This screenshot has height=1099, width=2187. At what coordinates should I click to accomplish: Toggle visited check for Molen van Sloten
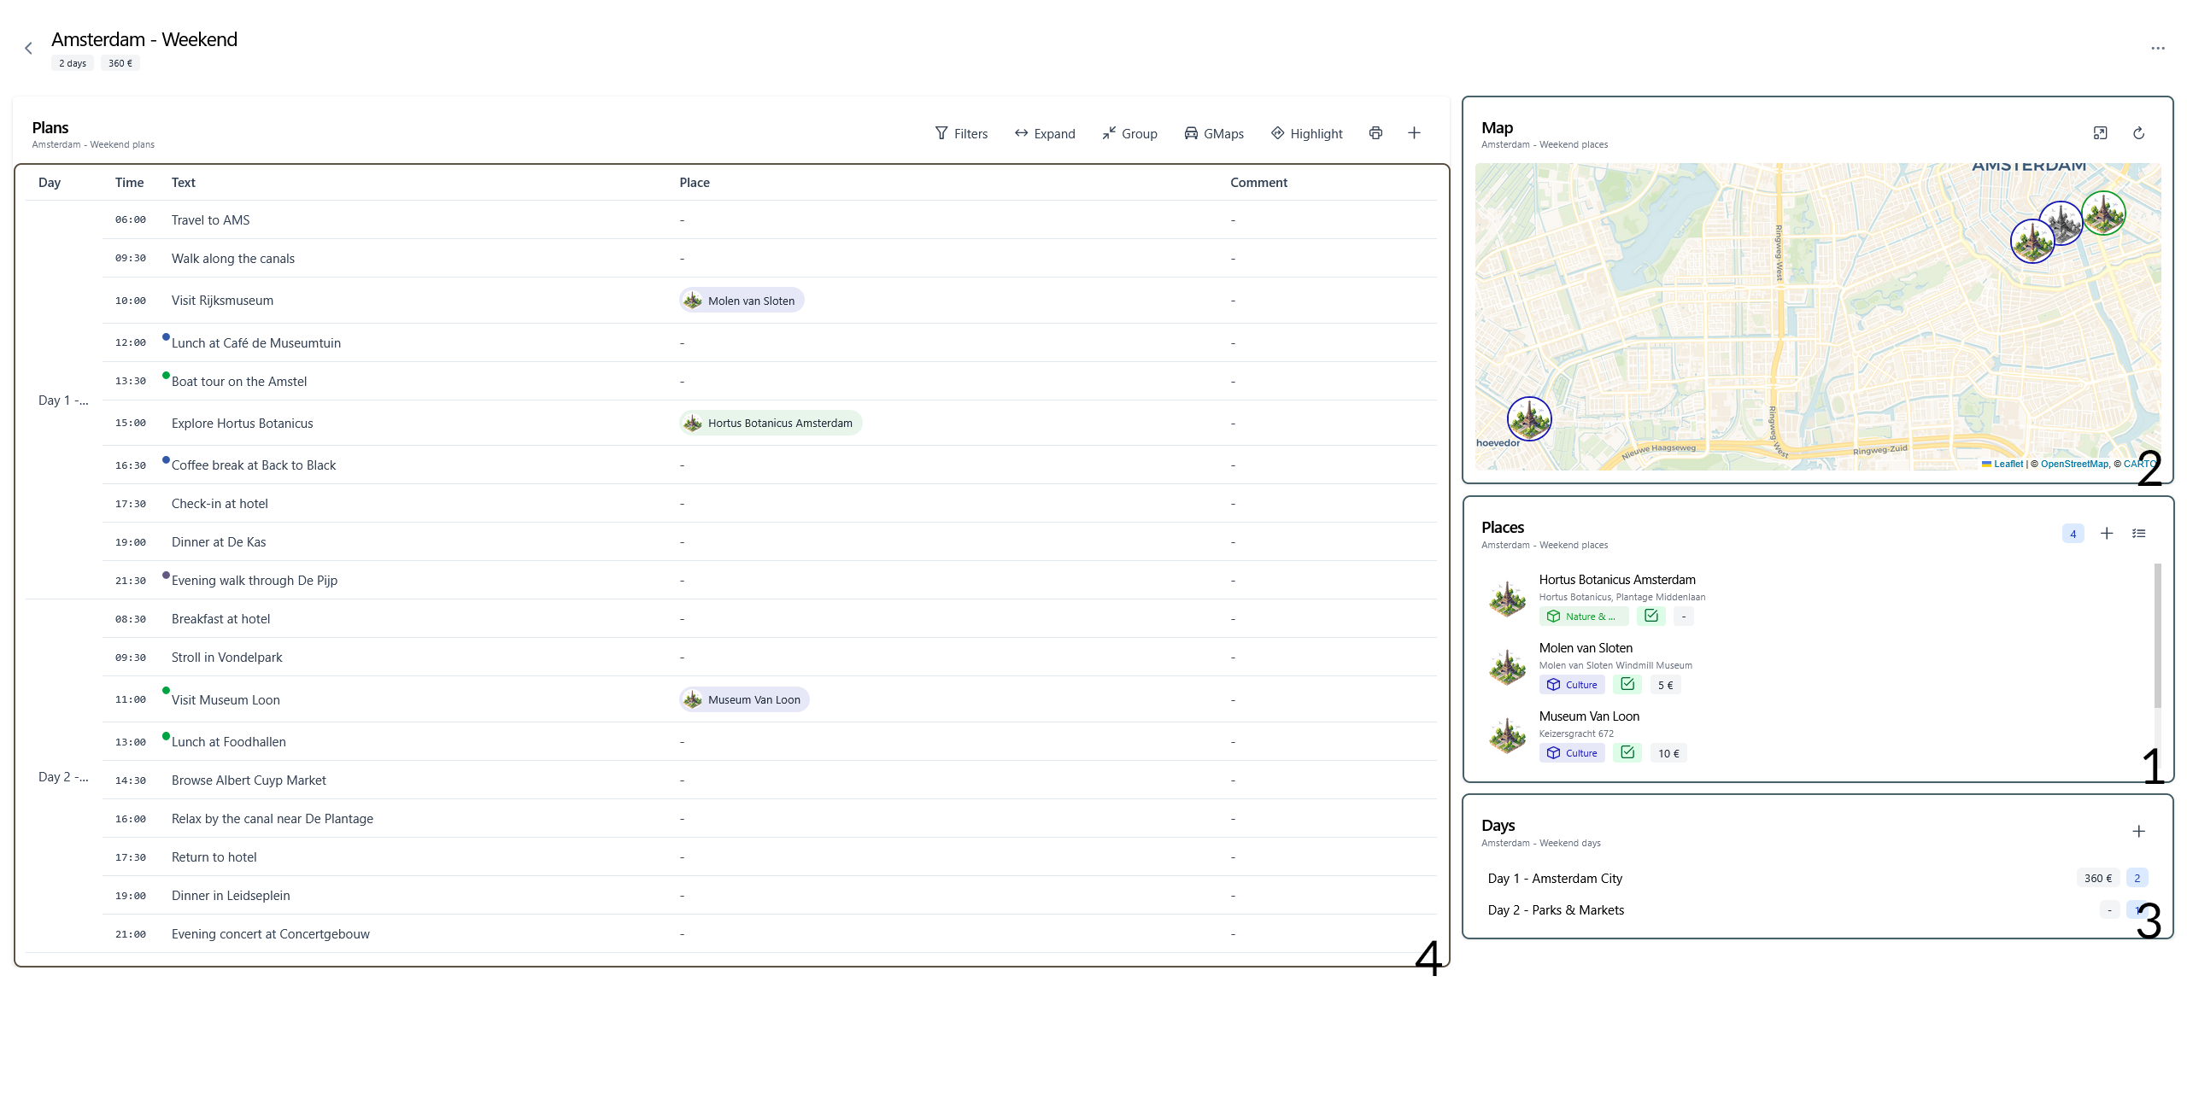tap(1627, 684)
